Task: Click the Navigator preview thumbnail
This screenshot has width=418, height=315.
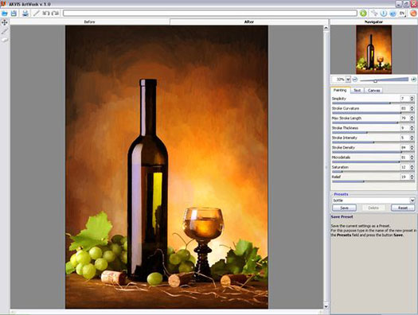Action: (x=373, y=49)
